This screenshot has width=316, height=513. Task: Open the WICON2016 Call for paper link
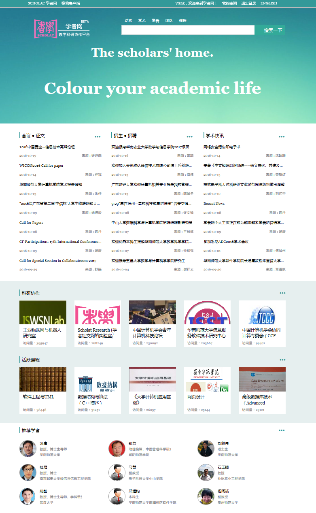pyautogui.click(x=41, y=166)
